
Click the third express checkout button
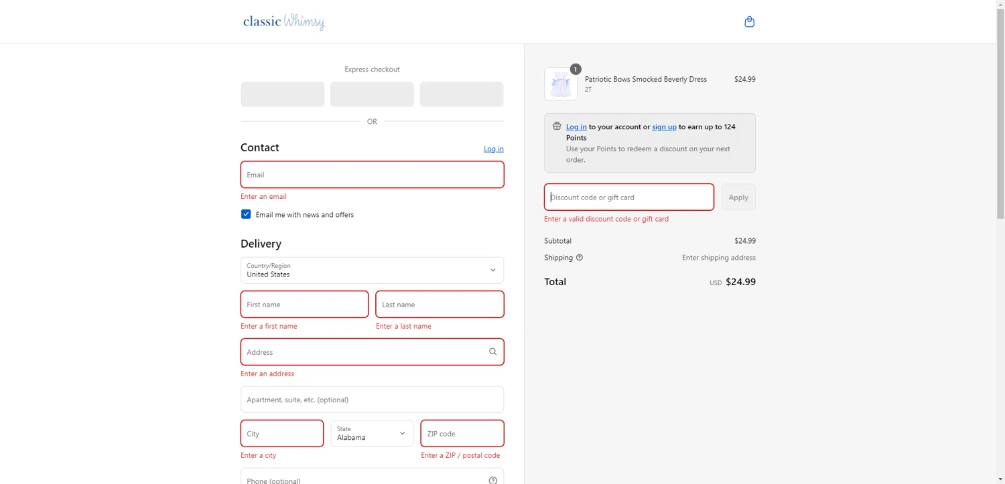coord(462,94)
